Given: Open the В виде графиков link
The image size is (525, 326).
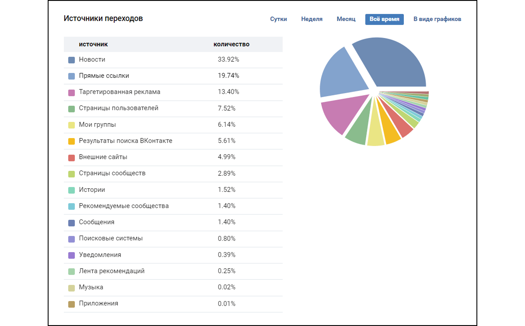Looking at the screenshot, I should (437, 19).
